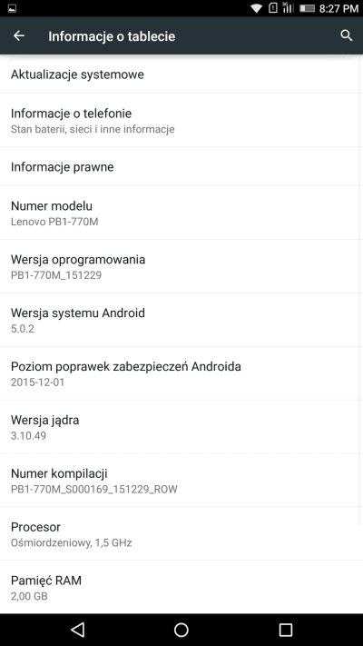Tap the home circle navigation button

(181, 630)
